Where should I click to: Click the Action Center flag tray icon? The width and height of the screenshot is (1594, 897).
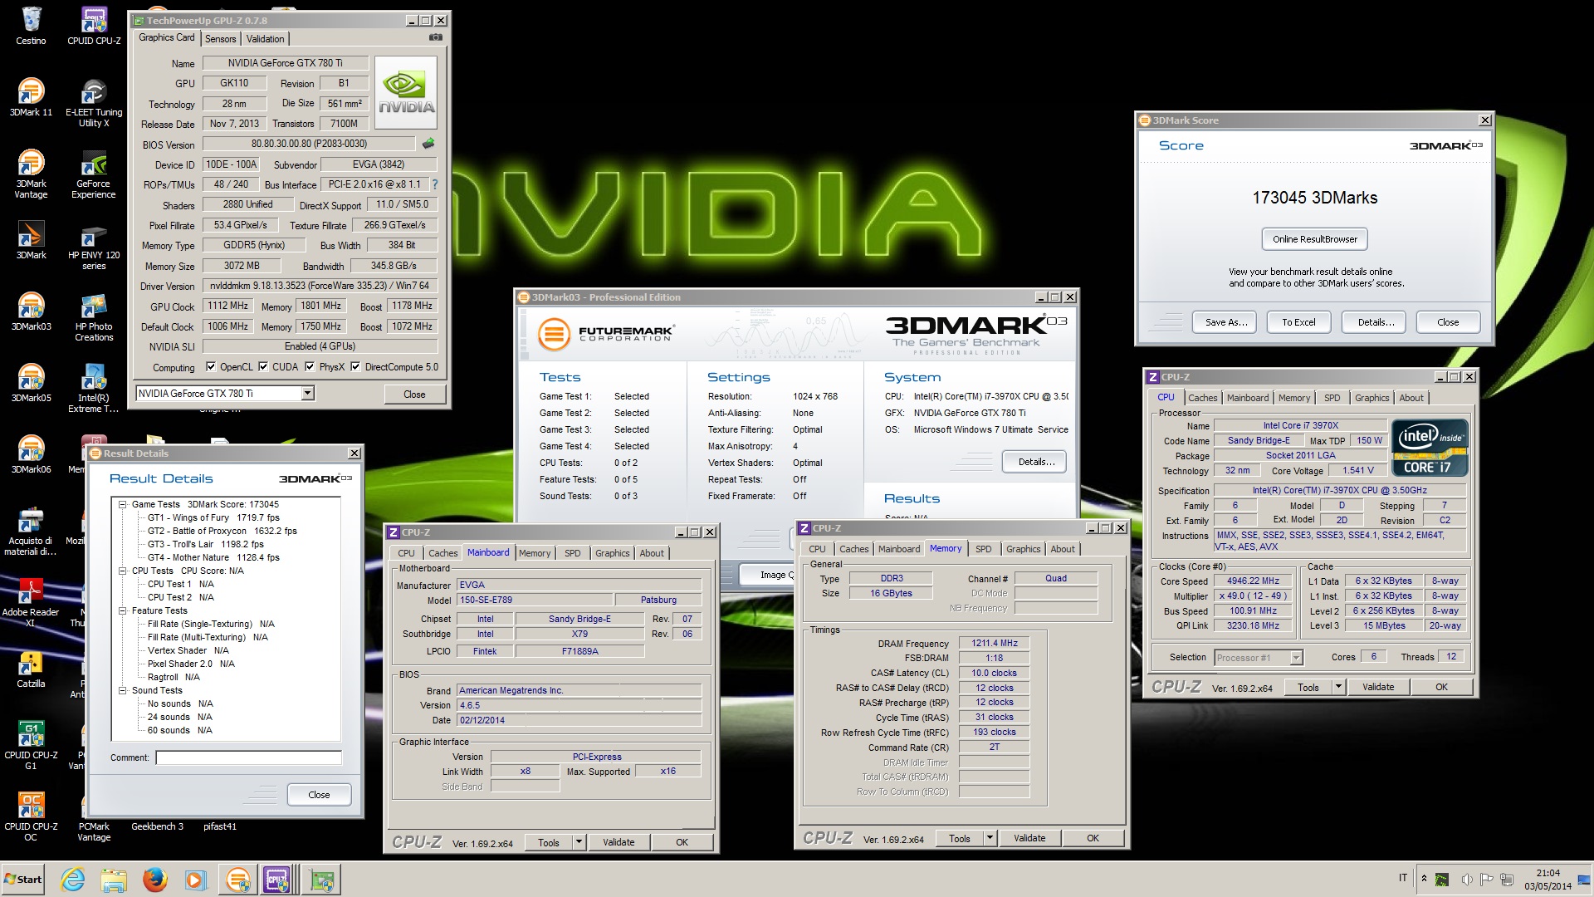(1486, 879)
